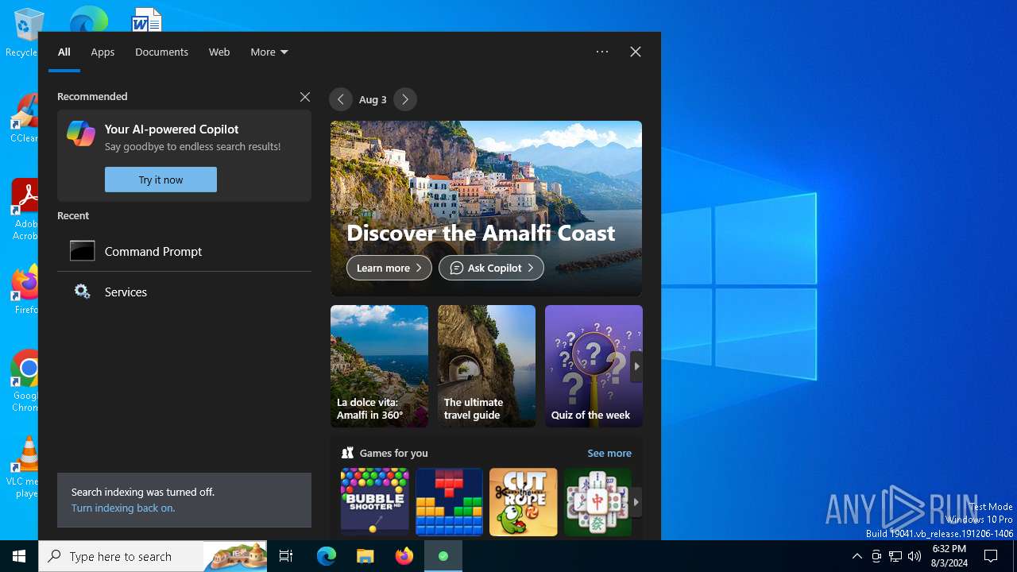Click the Try it now button
This screenshot has width=1017, height=572.
(160, 180)
